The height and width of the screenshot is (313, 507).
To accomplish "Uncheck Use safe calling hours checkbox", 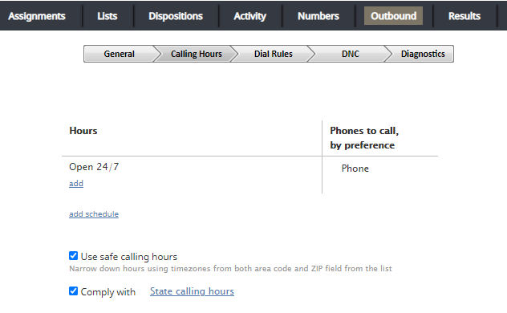I will click(73, 256).
